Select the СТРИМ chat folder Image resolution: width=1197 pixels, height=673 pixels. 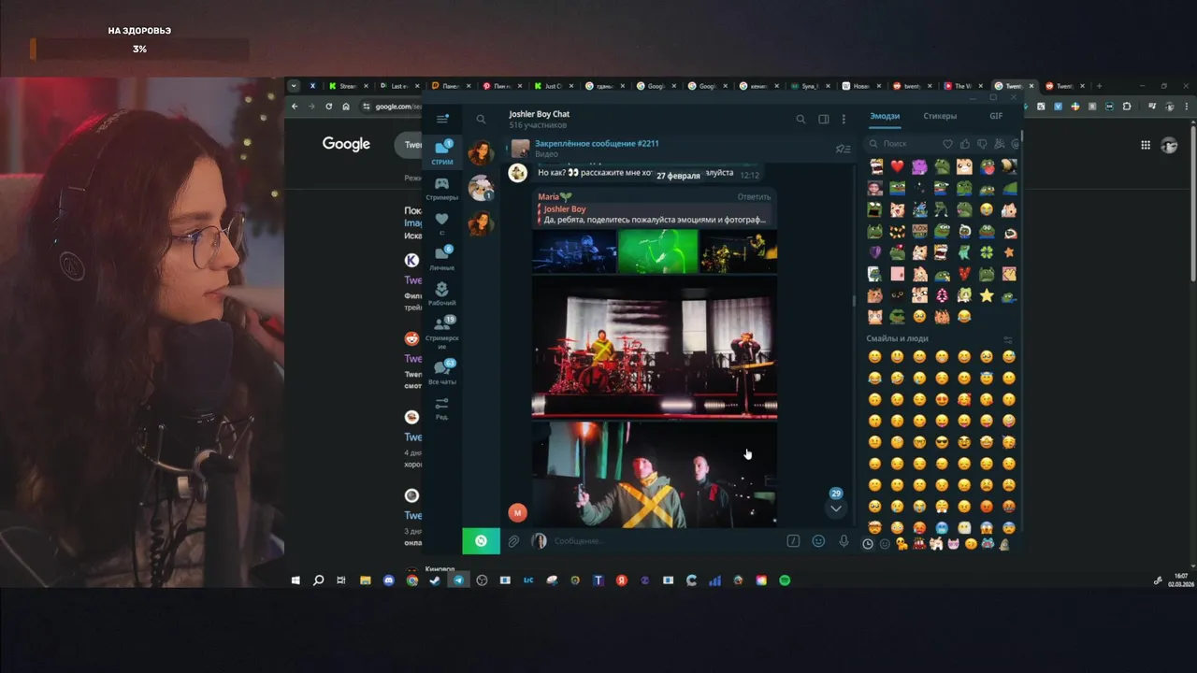[x=442, y=152]
